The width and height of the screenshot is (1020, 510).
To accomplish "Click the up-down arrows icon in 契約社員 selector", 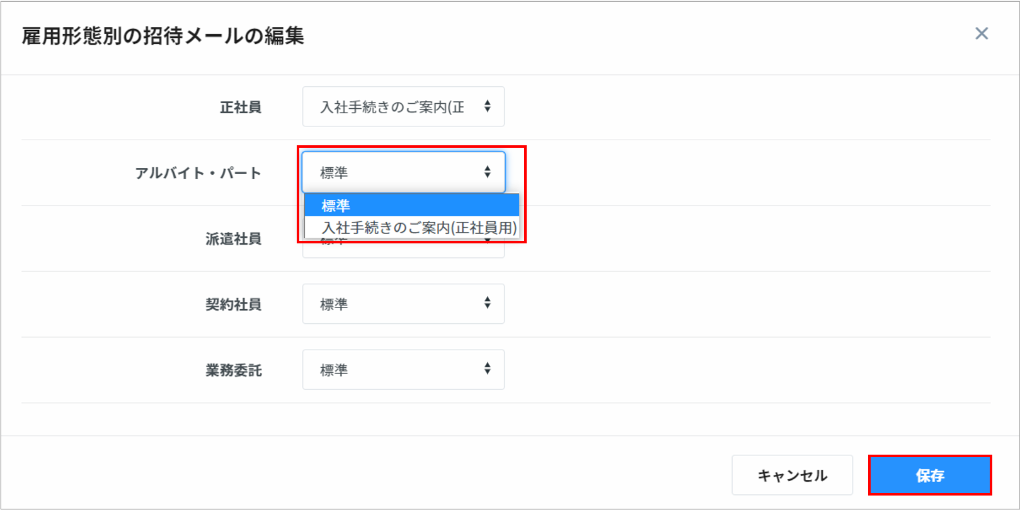I will pos(487,303).
